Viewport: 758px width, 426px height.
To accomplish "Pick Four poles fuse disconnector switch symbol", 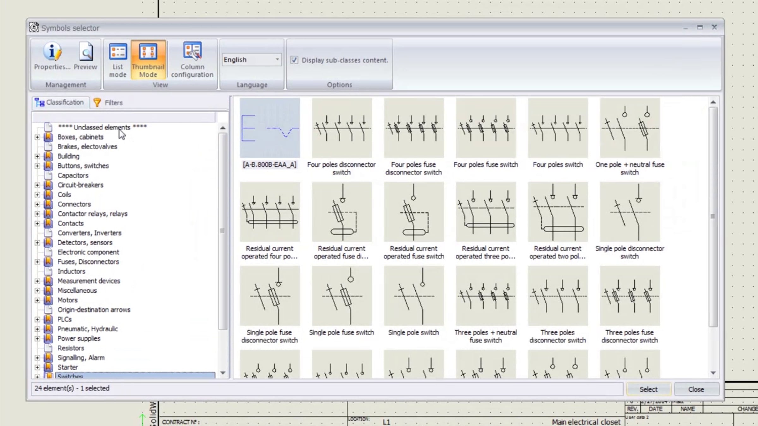I will pyautogui.click(x=413, y=128).
